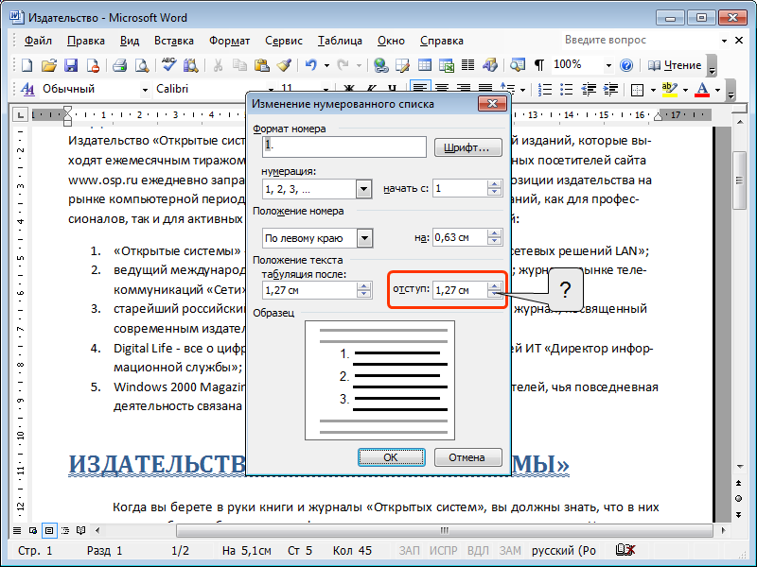Image resolution: width=757 pixels, height=567 pixels.
Task: Paste from clipboard using toolbar icon
Action: click(x=262, y=65)
